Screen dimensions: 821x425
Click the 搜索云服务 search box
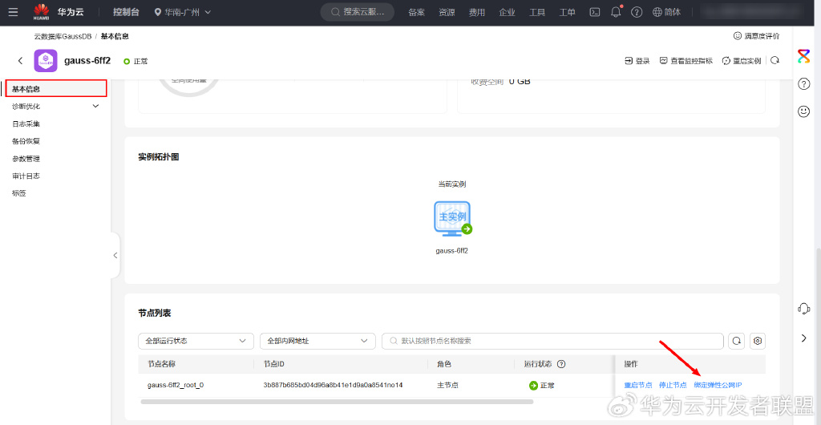click(357, 12)
